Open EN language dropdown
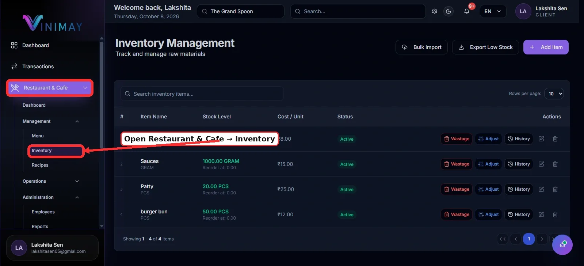The height and width of the screenshot is (266, 584). coord(493,11)
